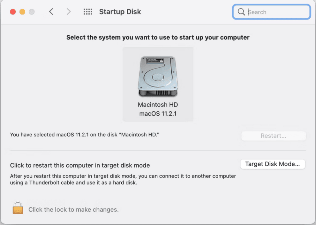Click the target disk mode description text
Viewport: 316px width, 225px height.
pyautogui.click(x=123, y=179)
